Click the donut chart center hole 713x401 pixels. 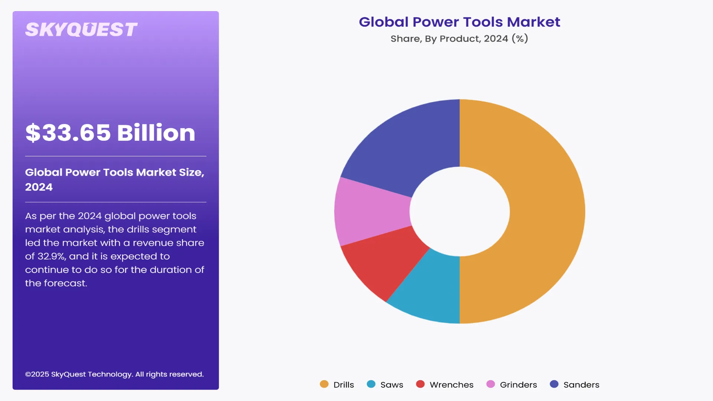460,211
